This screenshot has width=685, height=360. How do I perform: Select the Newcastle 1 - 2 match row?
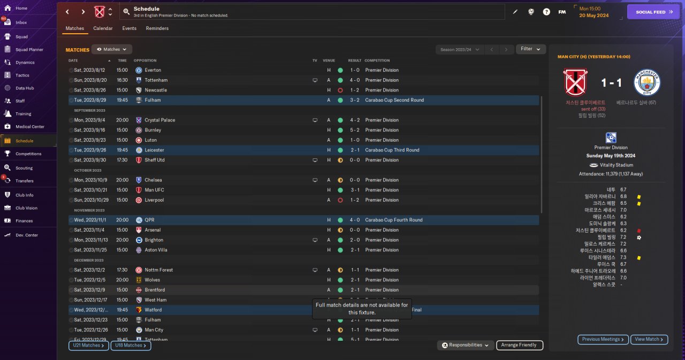click(x=303, y=90)
